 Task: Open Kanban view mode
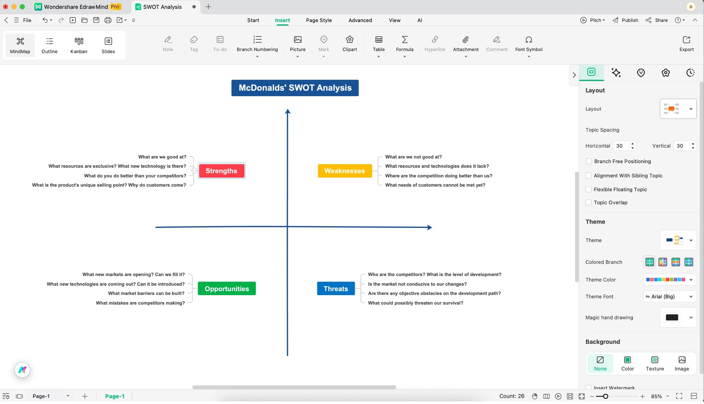point(79,45)
